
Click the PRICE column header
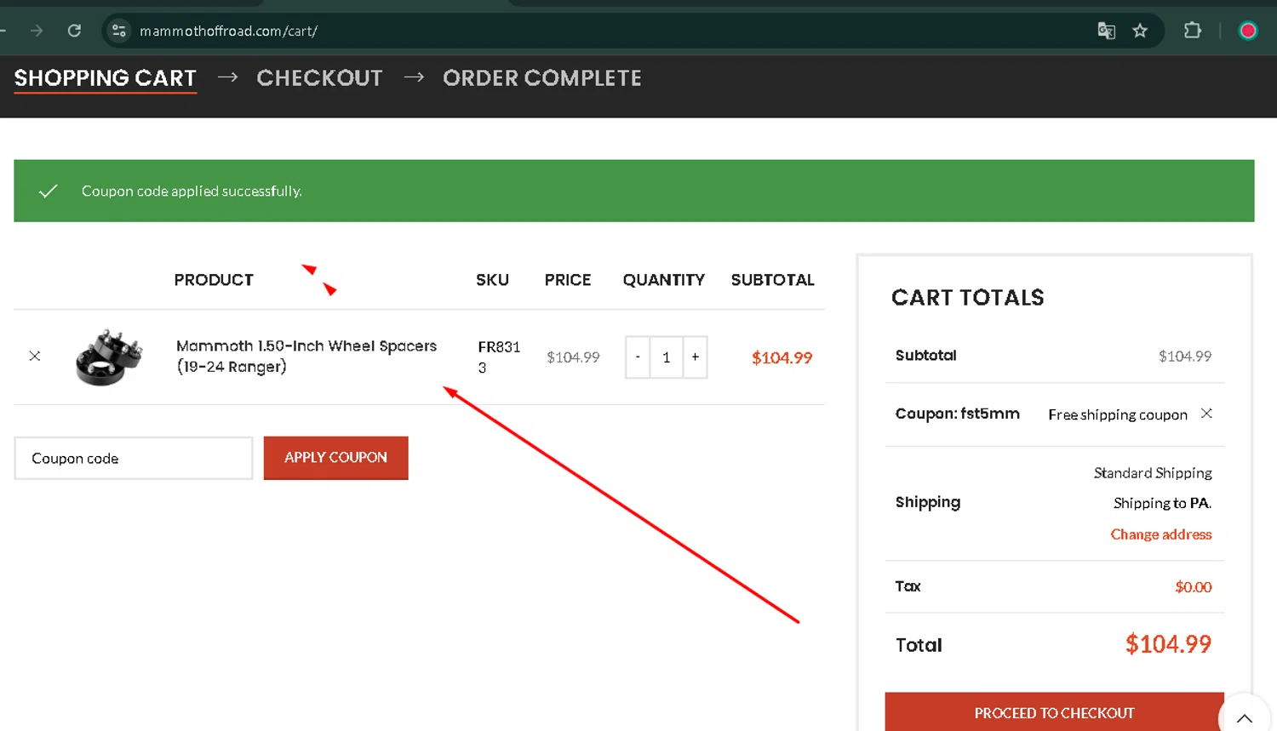[568, 280]
